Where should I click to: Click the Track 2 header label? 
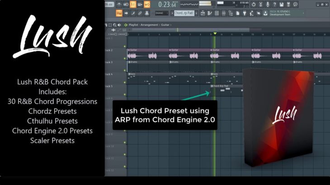[109, 51]
